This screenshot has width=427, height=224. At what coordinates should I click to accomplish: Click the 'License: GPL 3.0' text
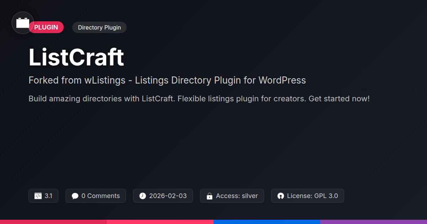pos(312,196)
